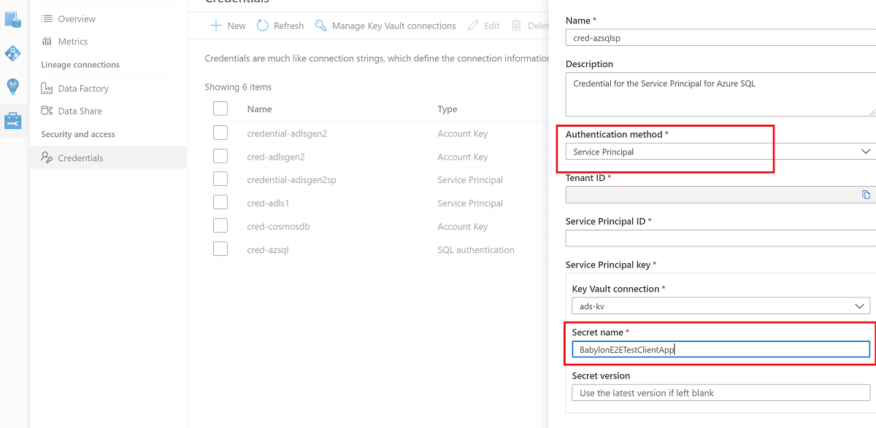Open the Management toolbox icon
This screenshot has height=428, width=876.
coord(12,120)
